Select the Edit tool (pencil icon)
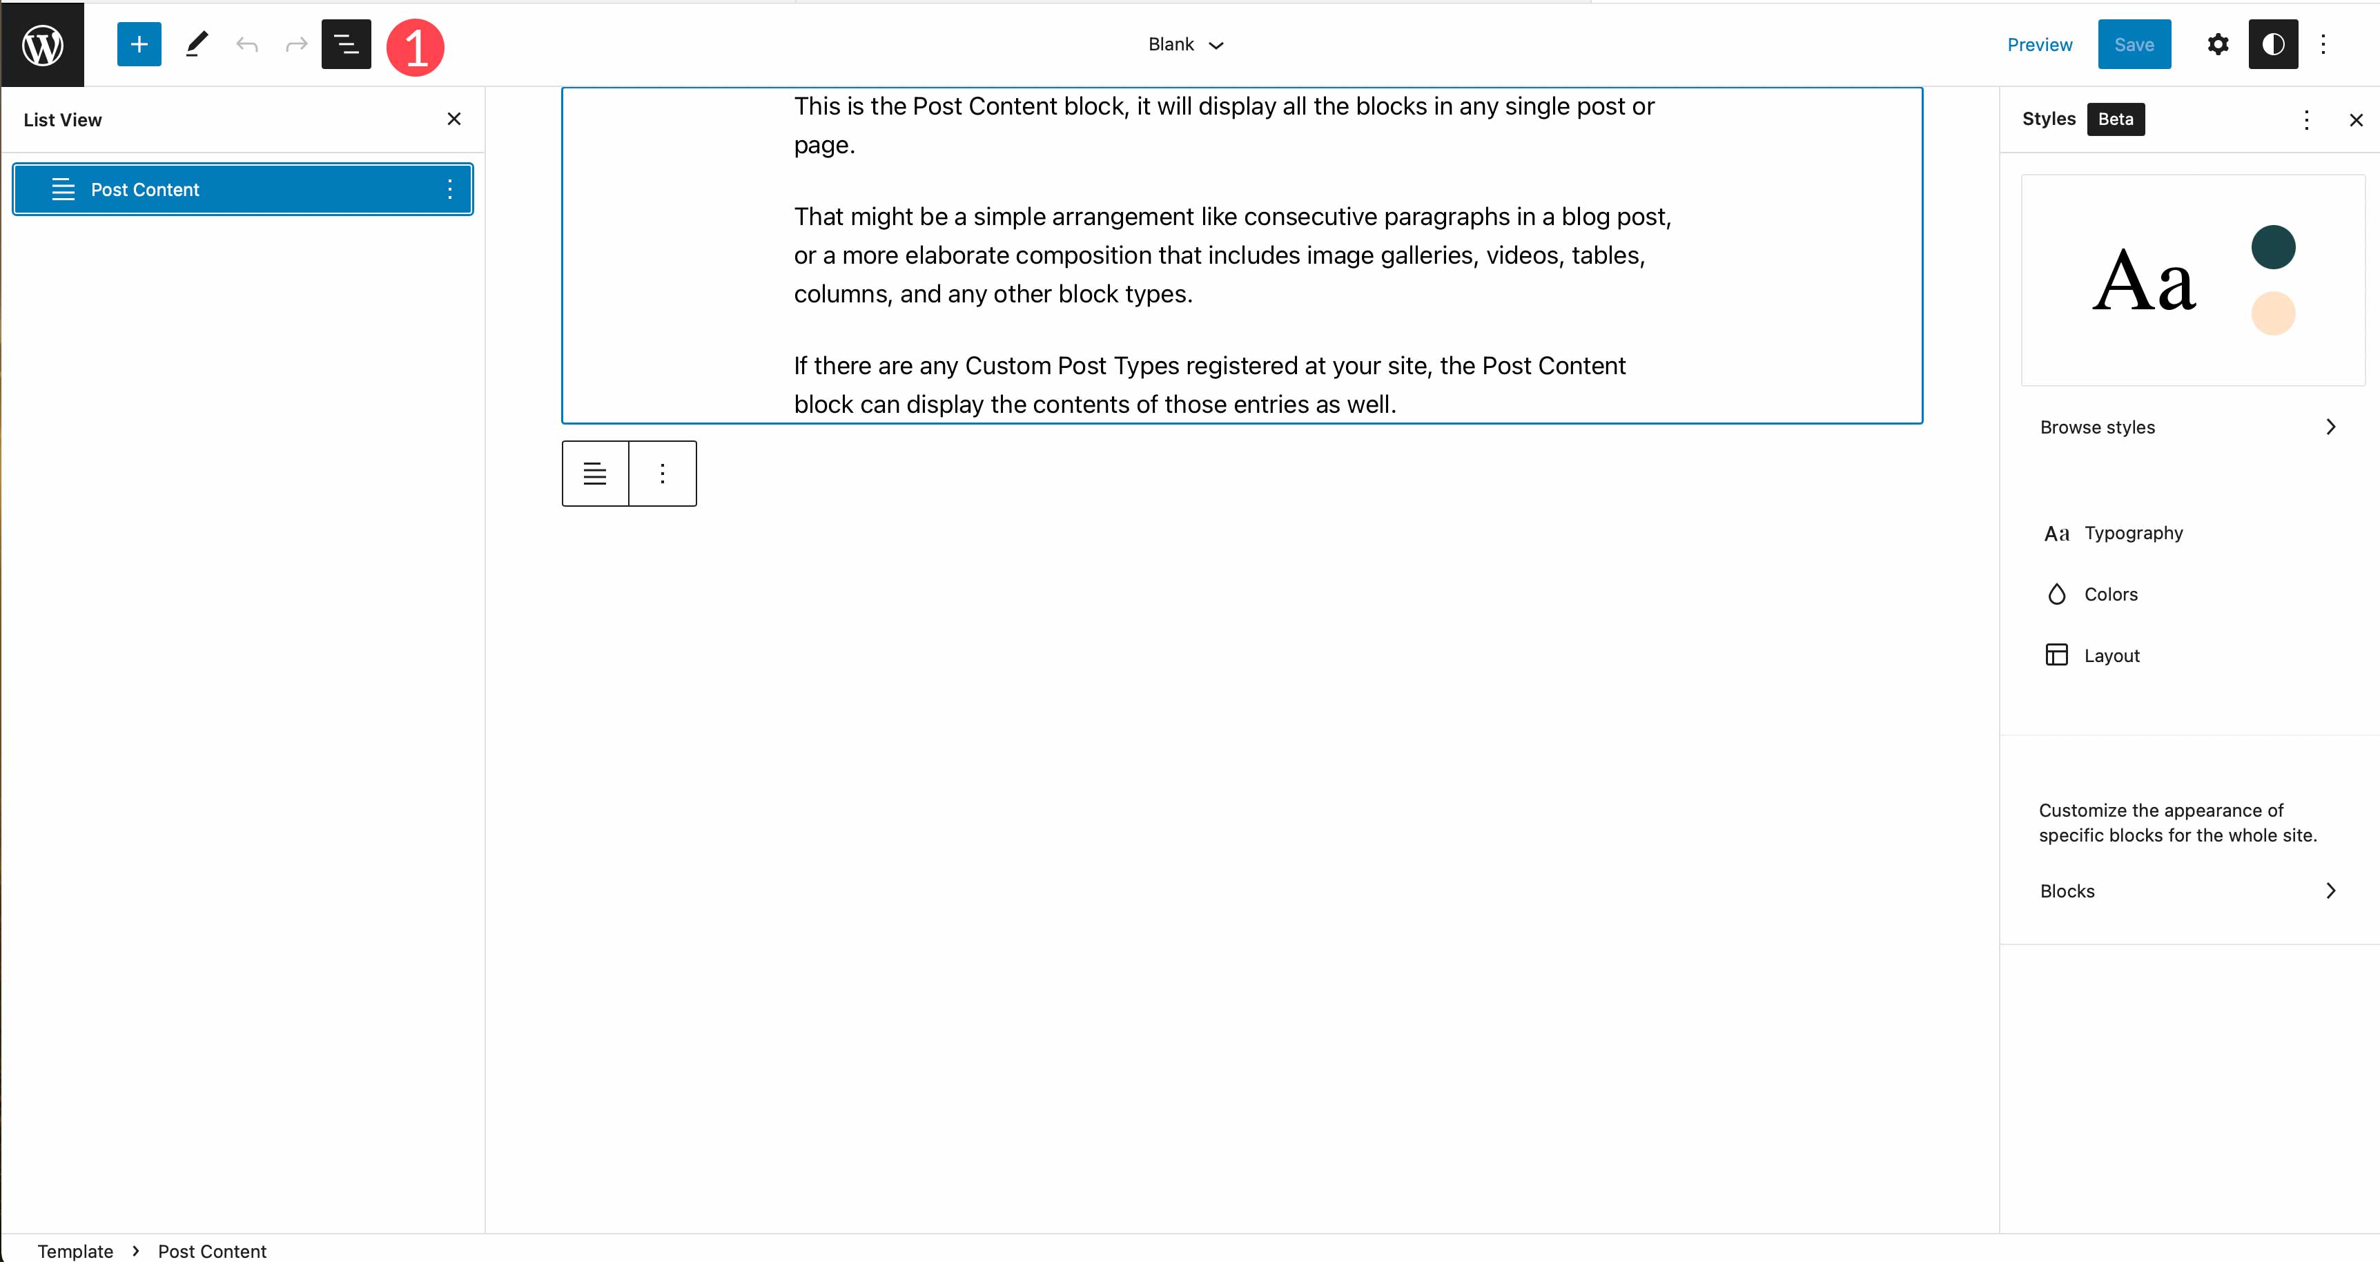Screen dimensions: 2380x1262 195,44
